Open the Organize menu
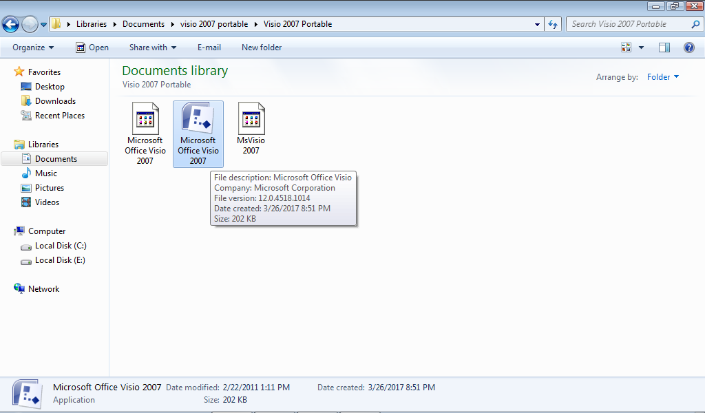This screenshot has height=413, width=705. 33,47
